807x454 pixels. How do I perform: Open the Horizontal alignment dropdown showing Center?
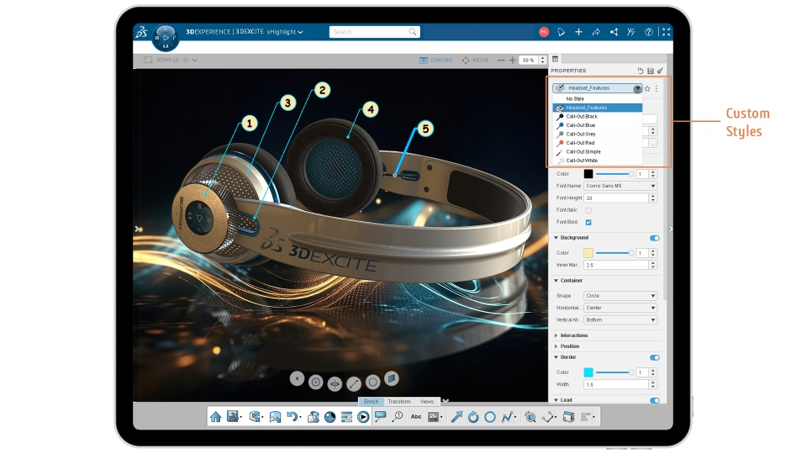(620, 308)
